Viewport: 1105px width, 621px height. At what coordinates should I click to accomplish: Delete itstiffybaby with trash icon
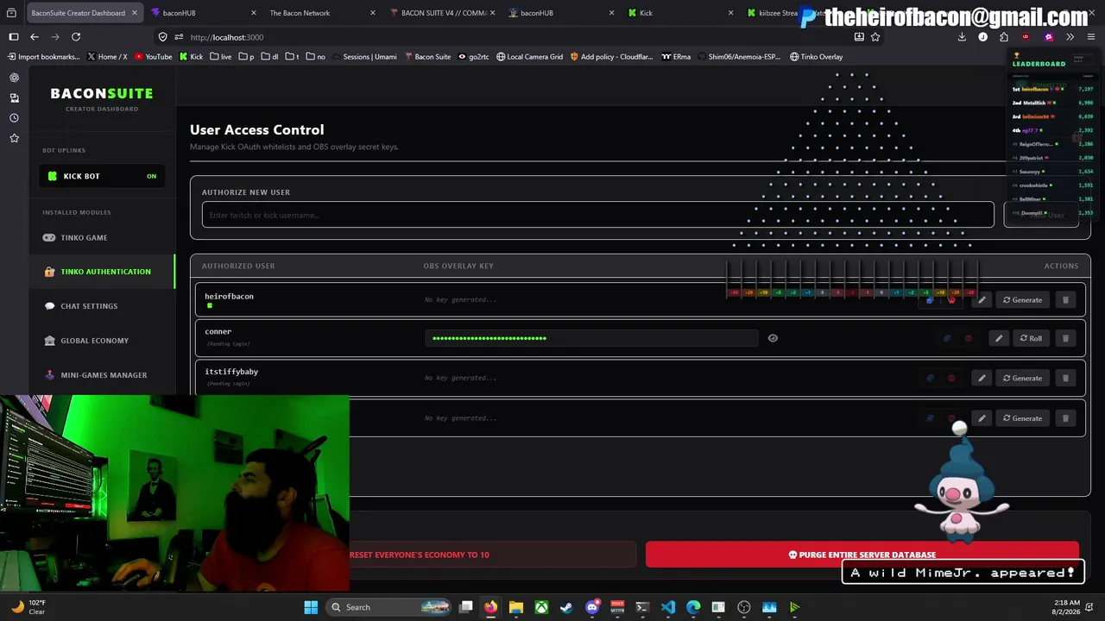pyautogui.click(x=1065, y=378)
